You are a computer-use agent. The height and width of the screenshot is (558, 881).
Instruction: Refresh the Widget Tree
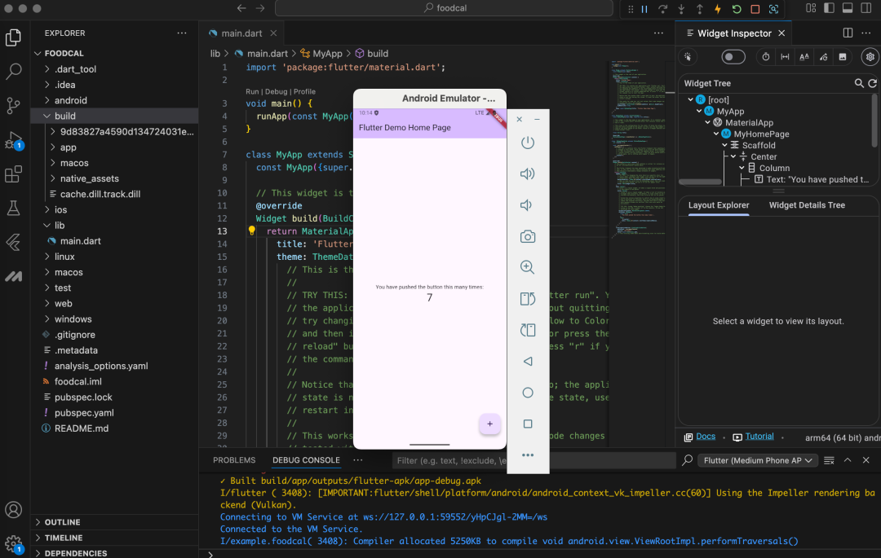click(x=873, y=84)
